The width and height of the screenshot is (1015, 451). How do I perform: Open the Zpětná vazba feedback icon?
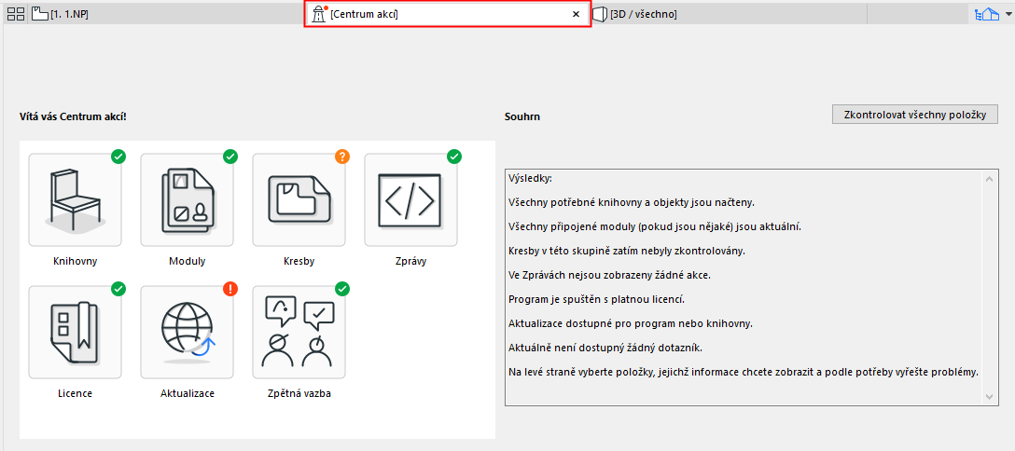pos(299,332)
